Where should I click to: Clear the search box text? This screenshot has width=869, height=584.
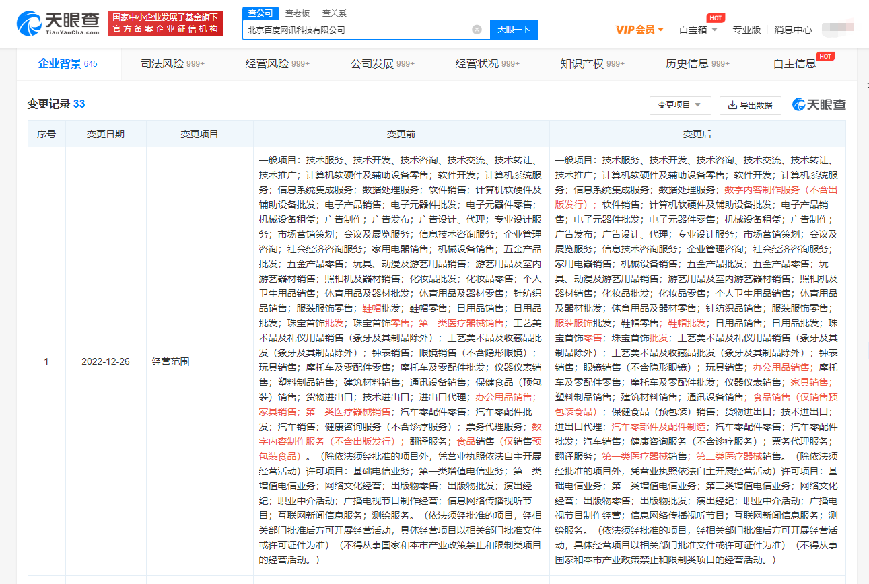pyautogui.click(x=477, y=30)
